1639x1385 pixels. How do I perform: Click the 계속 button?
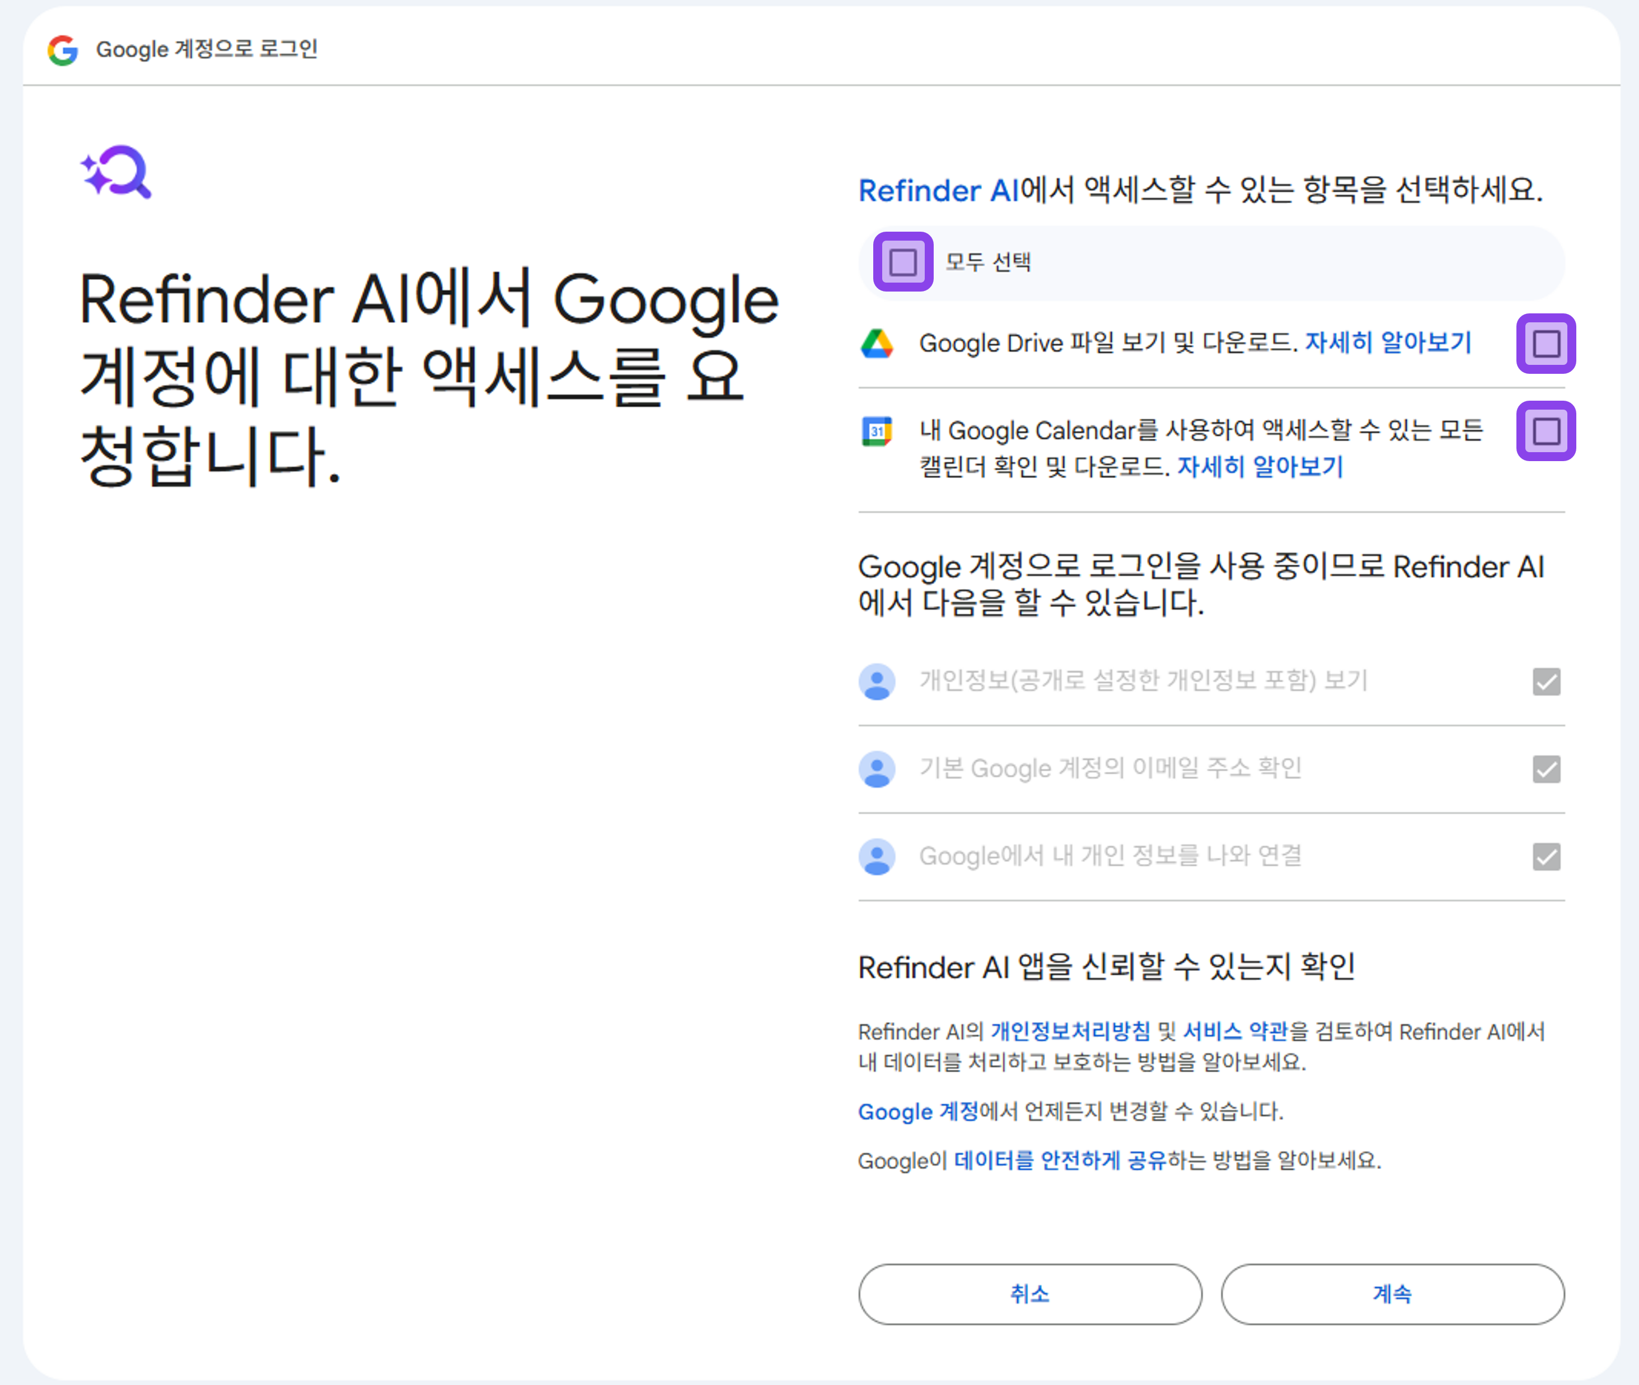(1392, 1294)
